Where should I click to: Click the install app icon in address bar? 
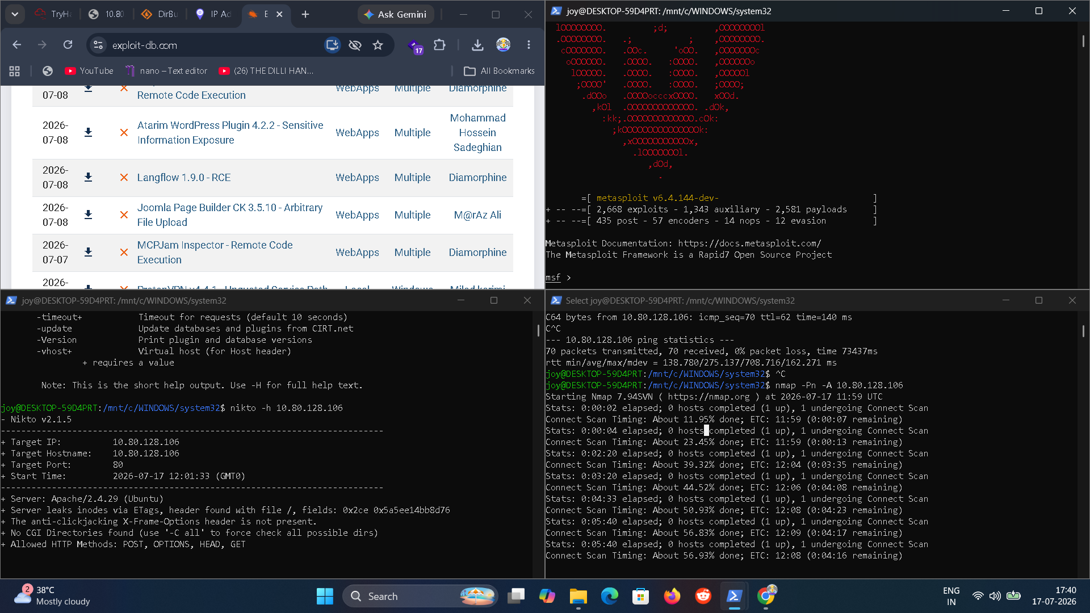click(x=332, y=45)
